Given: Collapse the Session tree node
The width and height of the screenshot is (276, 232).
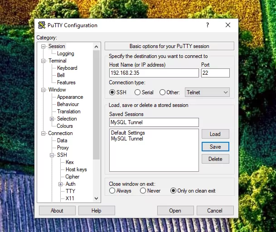Looking at the screenshot, I should pos(43,46).
